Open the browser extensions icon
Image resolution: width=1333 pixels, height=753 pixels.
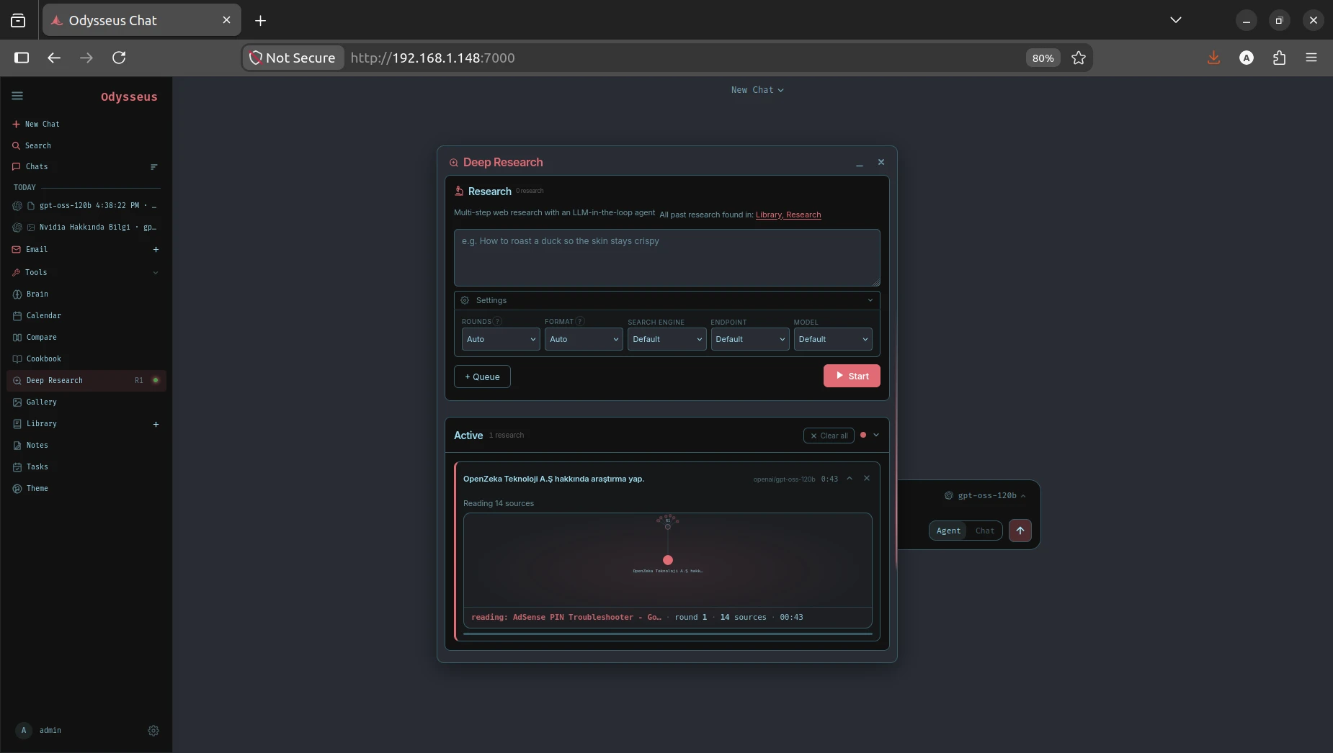coord(1279,58)
